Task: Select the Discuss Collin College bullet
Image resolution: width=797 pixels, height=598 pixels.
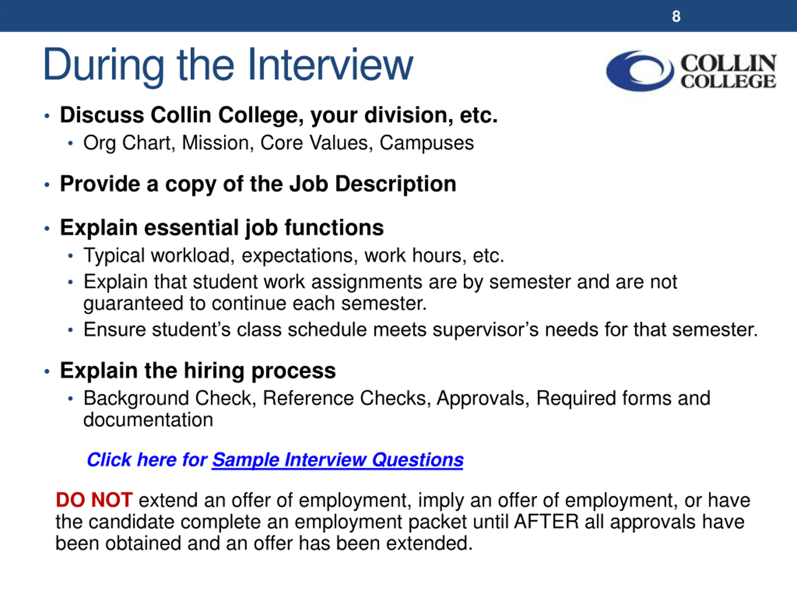Action: pyautogui.click(x=279, y=115)
